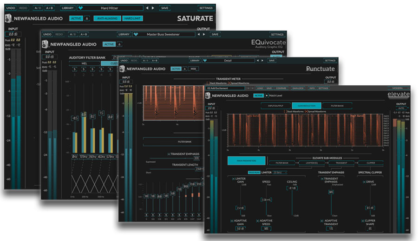Click the delta icon beside Active in Saturate

tap(87, 19)
